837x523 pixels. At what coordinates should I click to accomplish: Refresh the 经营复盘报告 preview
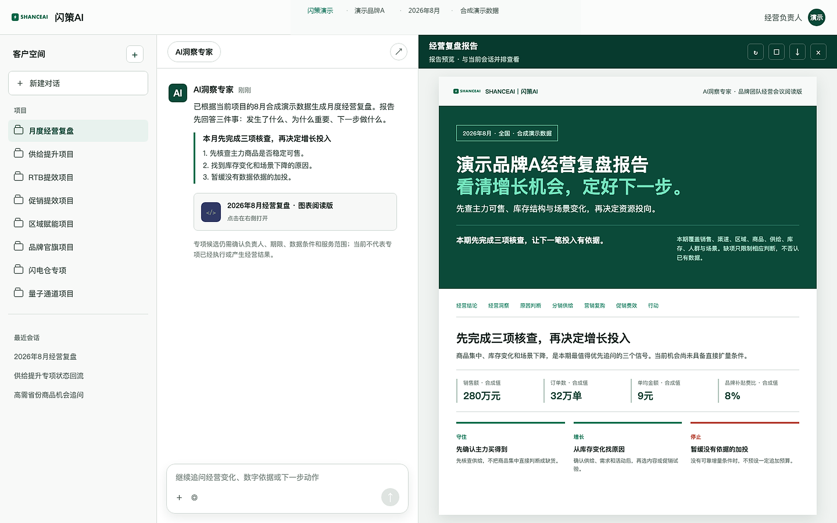(755, 52)
